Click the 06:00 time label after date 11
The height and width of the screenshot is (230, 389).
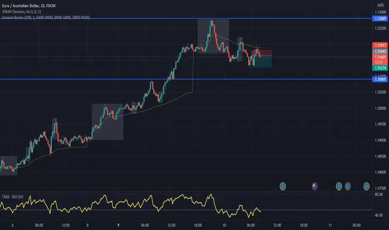point(356,225)
